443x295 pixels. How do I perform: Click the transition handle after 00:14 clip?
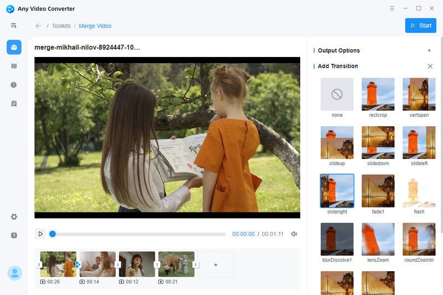point(117,265)
